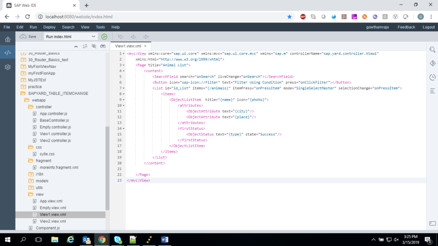The image size is (438, 246).
Task: Open Outlook from the taskbar
Action: 86,240
